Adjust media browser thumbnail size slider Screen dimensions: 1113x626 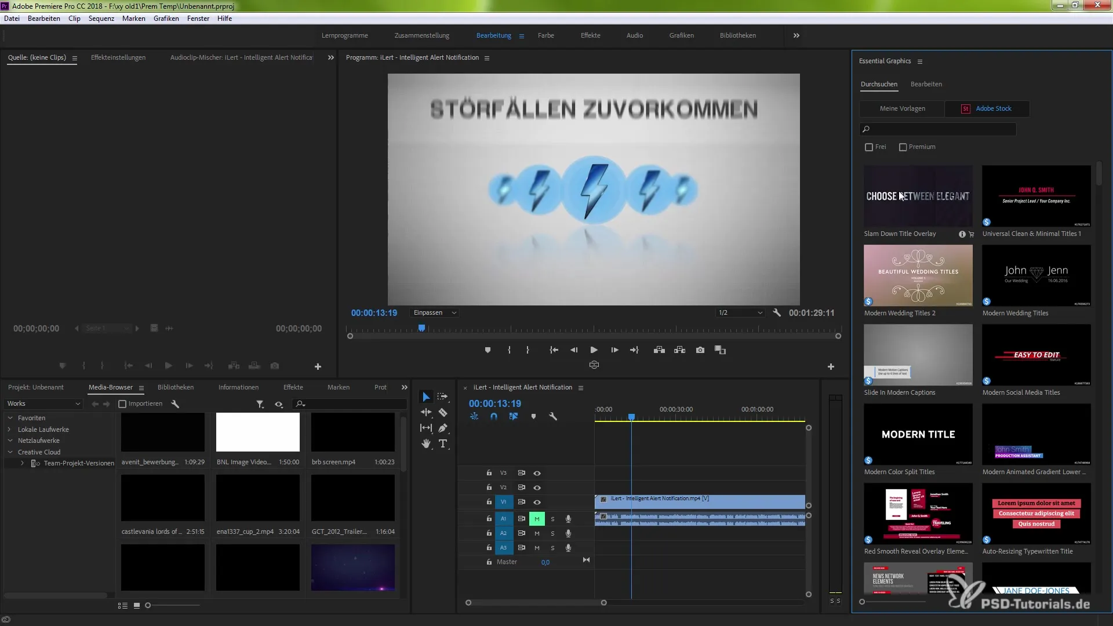click(148, 606)
